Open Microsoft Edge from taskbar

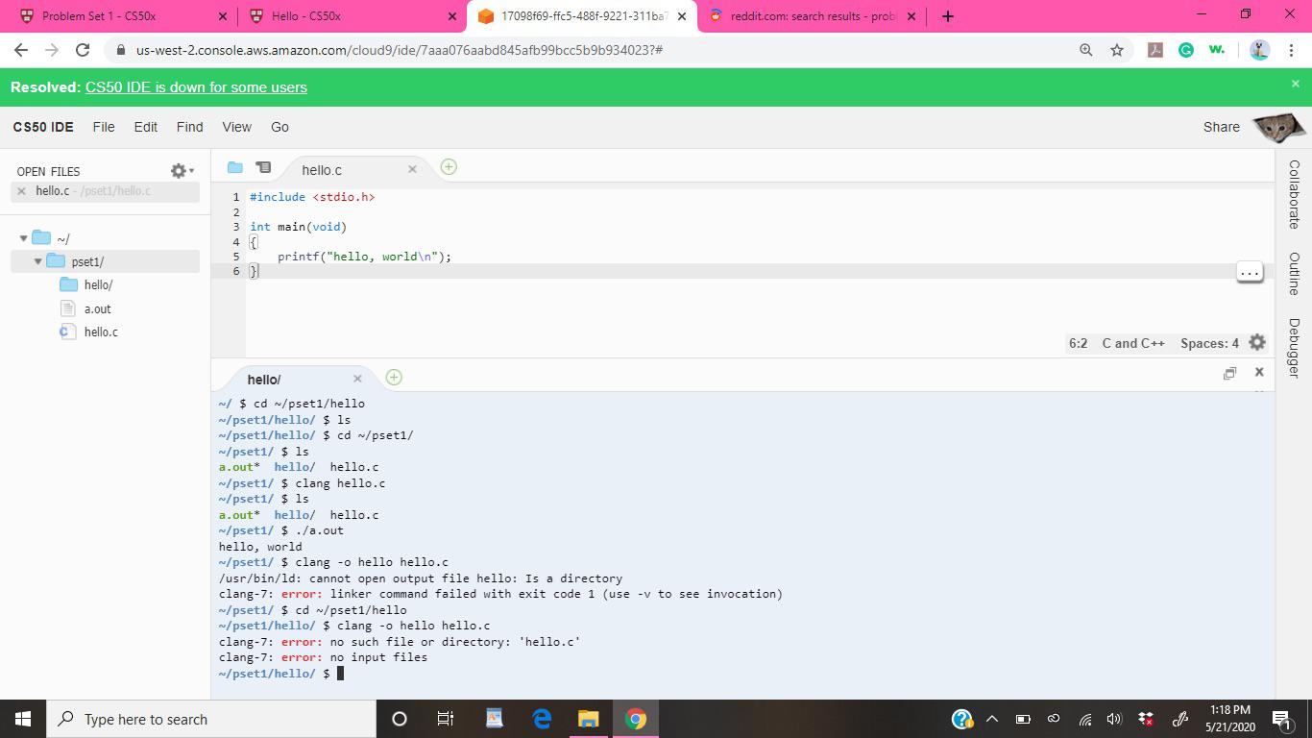(542, 719)
